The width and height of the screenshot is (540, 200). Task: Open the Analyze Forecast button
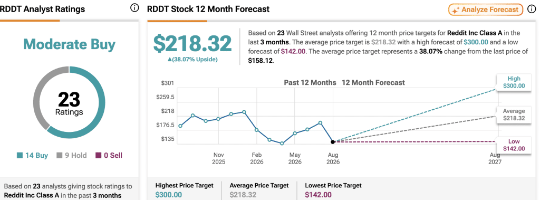click(486, 9)
